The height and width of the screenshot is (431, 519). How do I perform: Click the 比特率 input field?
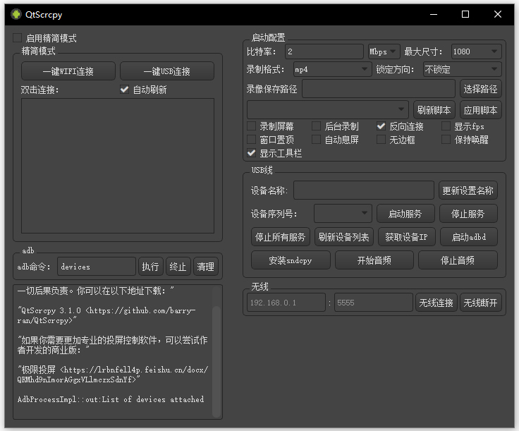[x=324, y=51]
